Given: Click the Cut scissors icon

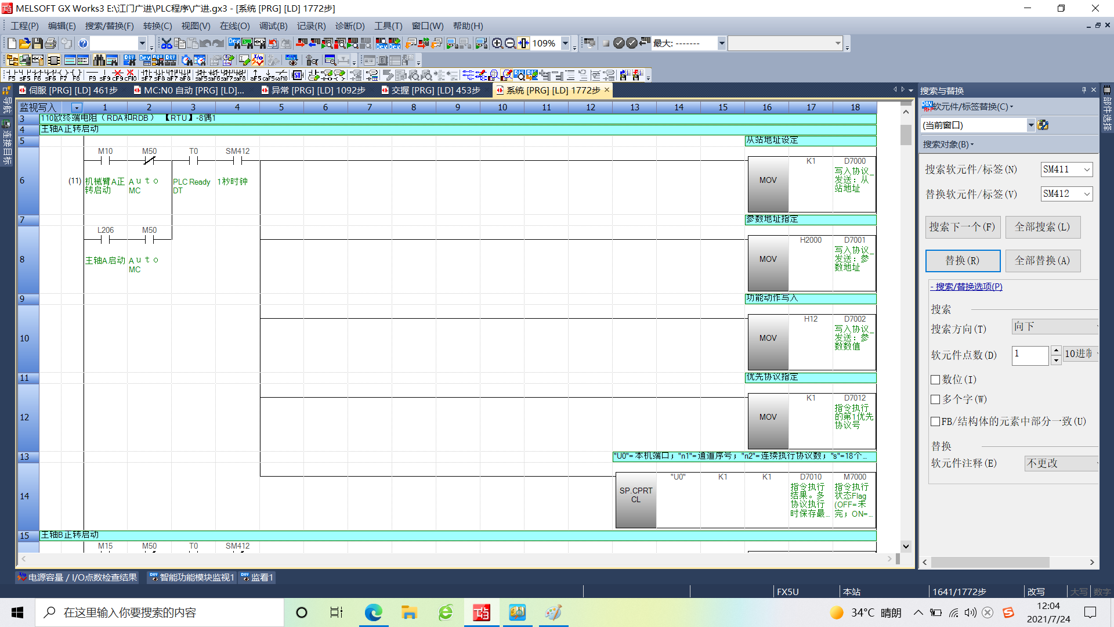Looking at the screenshot, I should [167, 44].
